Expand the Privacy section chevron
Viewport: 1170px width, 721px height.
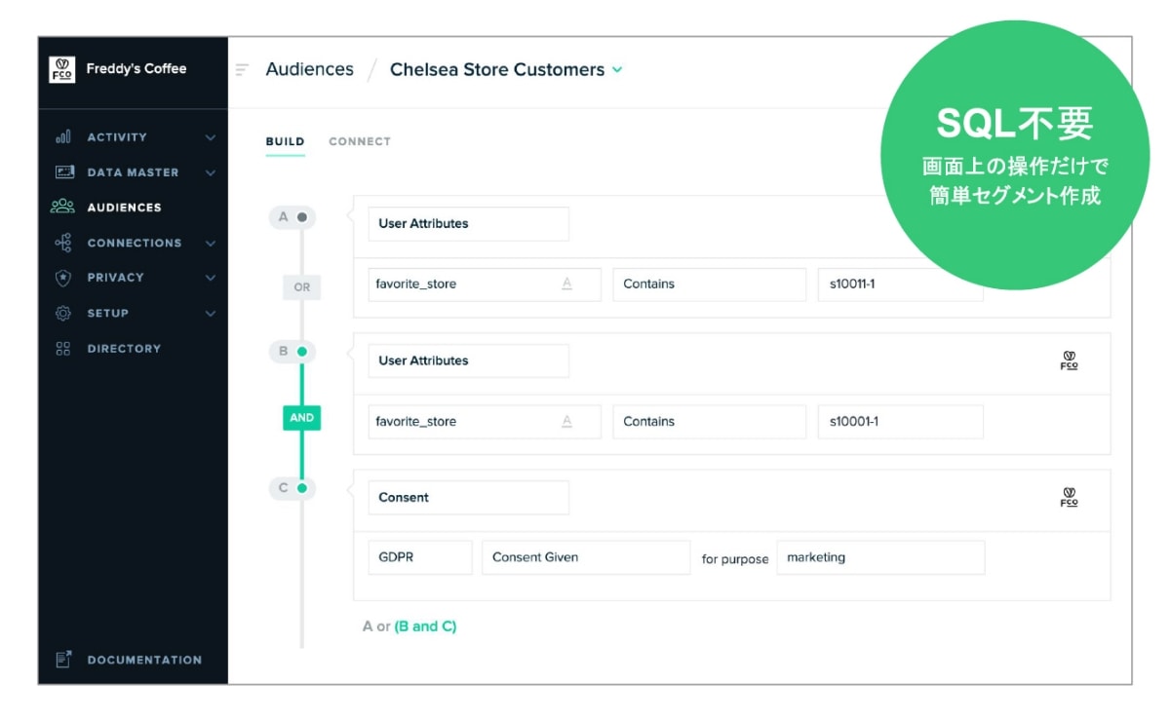[210, 278]
